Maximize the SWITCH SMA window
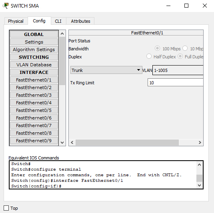The image size is (214, 213). pyautogui.click(x=186, y=6)
